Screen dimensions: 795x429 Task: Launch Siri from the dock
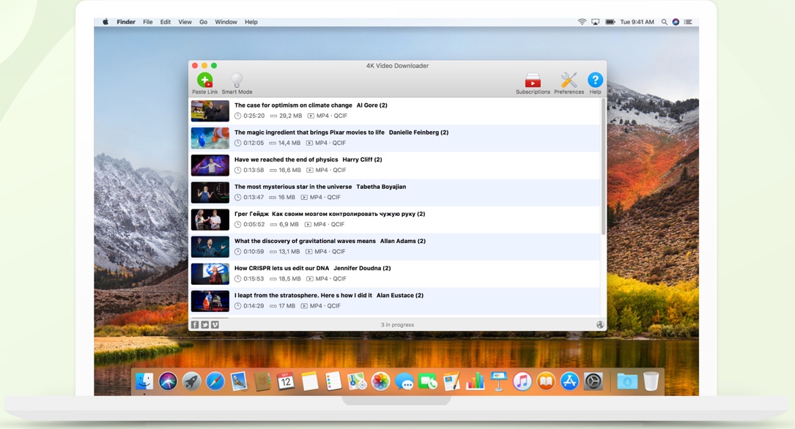coord(168,381)
